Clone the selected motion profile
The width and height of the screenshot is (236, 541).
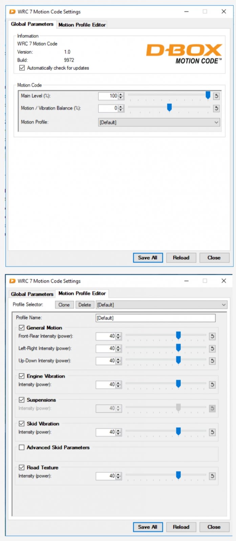point(64,305)
